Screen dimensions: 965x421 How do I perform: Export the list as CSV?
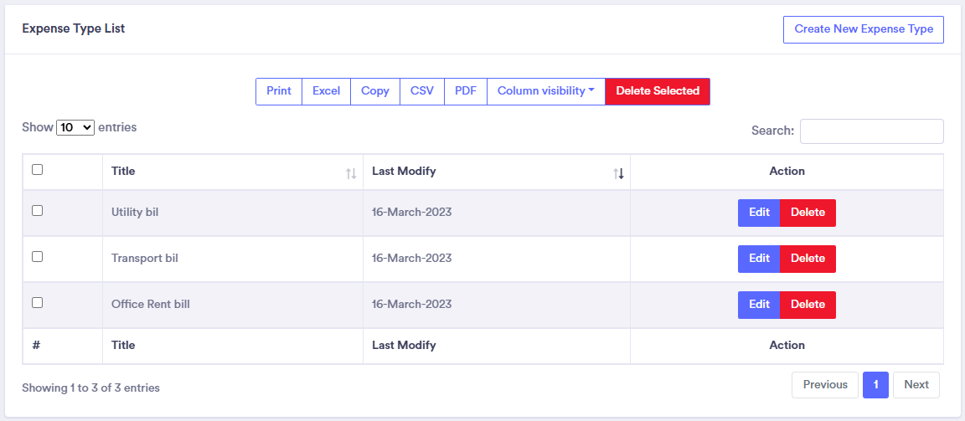tap(422, 91)
